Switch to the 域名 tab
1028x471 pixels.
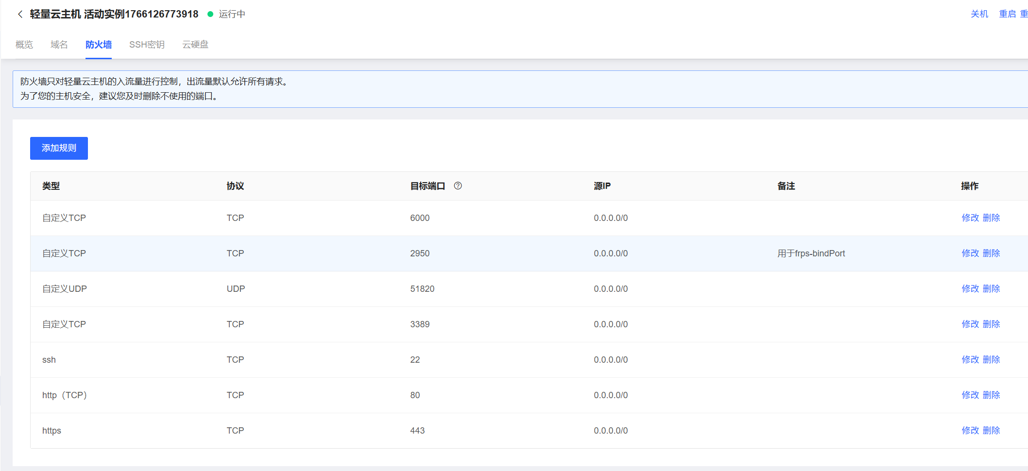coord(59,45)
